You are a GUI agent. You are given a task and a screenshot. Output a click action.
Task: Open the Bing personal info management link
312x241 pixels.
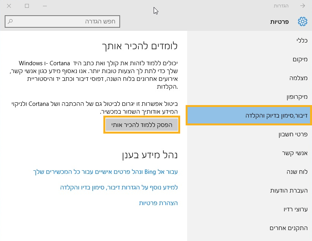click(x=105, y=172)
